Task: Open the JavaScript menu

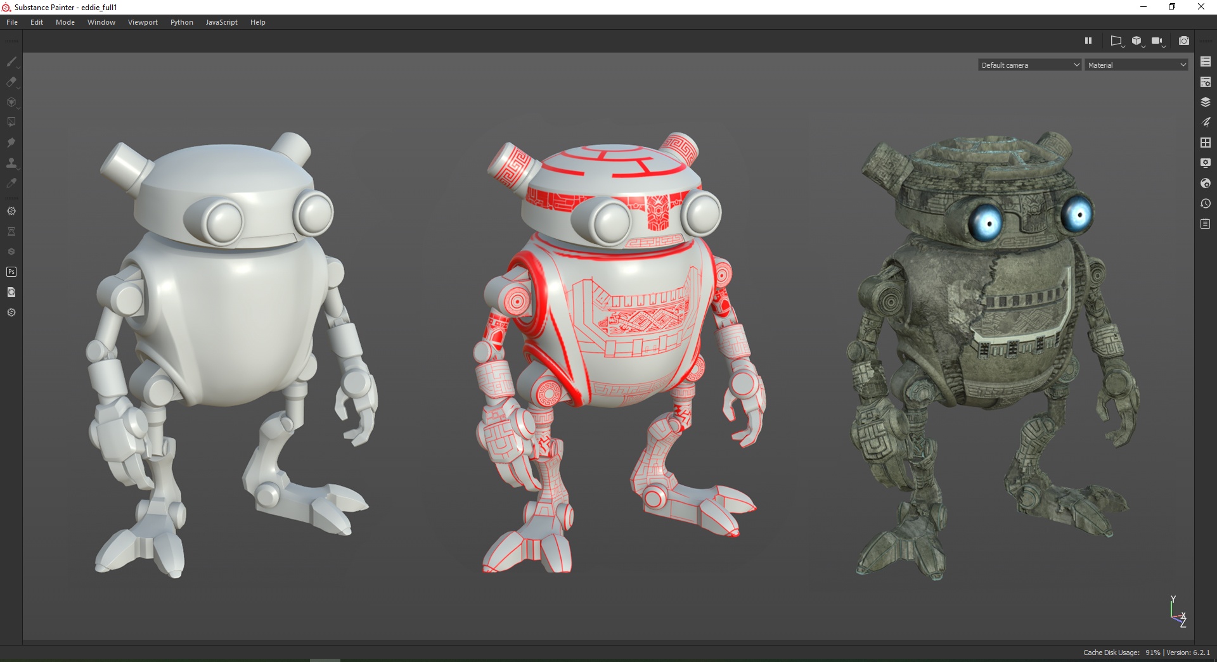Action: pyautogui.click(x=222, y=22)
